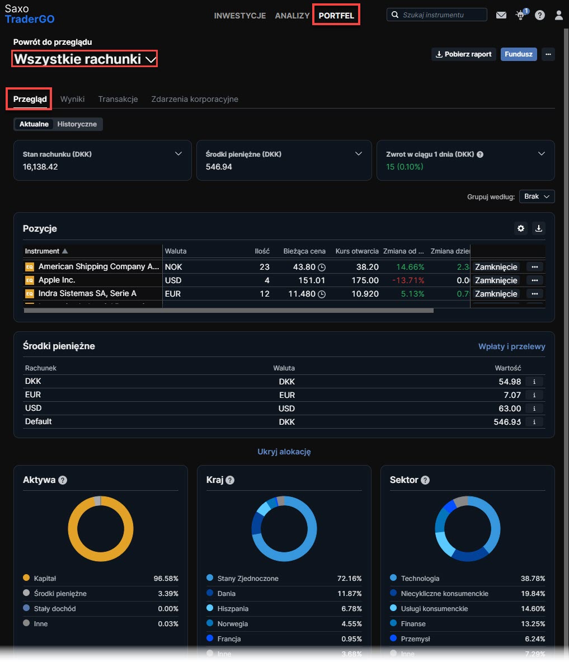Open the help icon next to Aktywa
This screenshot has width=569, height=662.
pyautogui.click(x=63, y=480)
